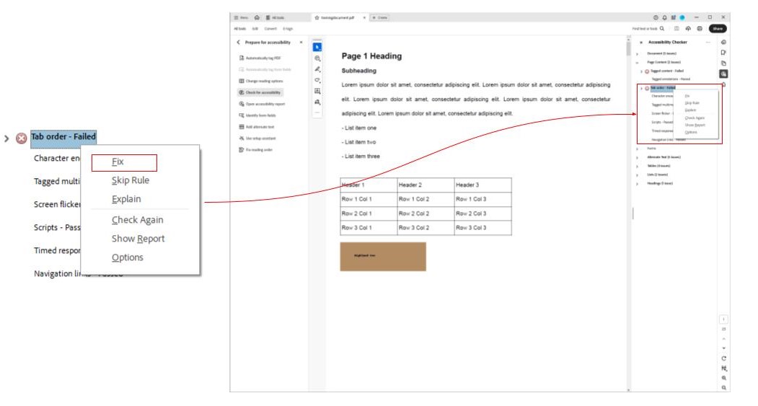This screenshot has width=758, height=406.
Task: Zoom in with the lower-right plus magnifier
Action: 723,378
